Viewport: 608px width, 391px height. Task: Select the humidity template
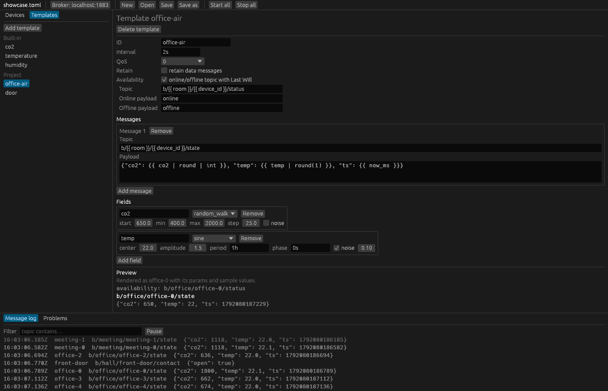[17, 65]
